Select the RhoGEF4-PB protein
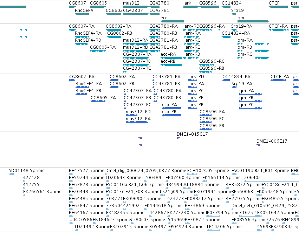The width and height of the screenshot is (299, 232). (x=81, y=94)
